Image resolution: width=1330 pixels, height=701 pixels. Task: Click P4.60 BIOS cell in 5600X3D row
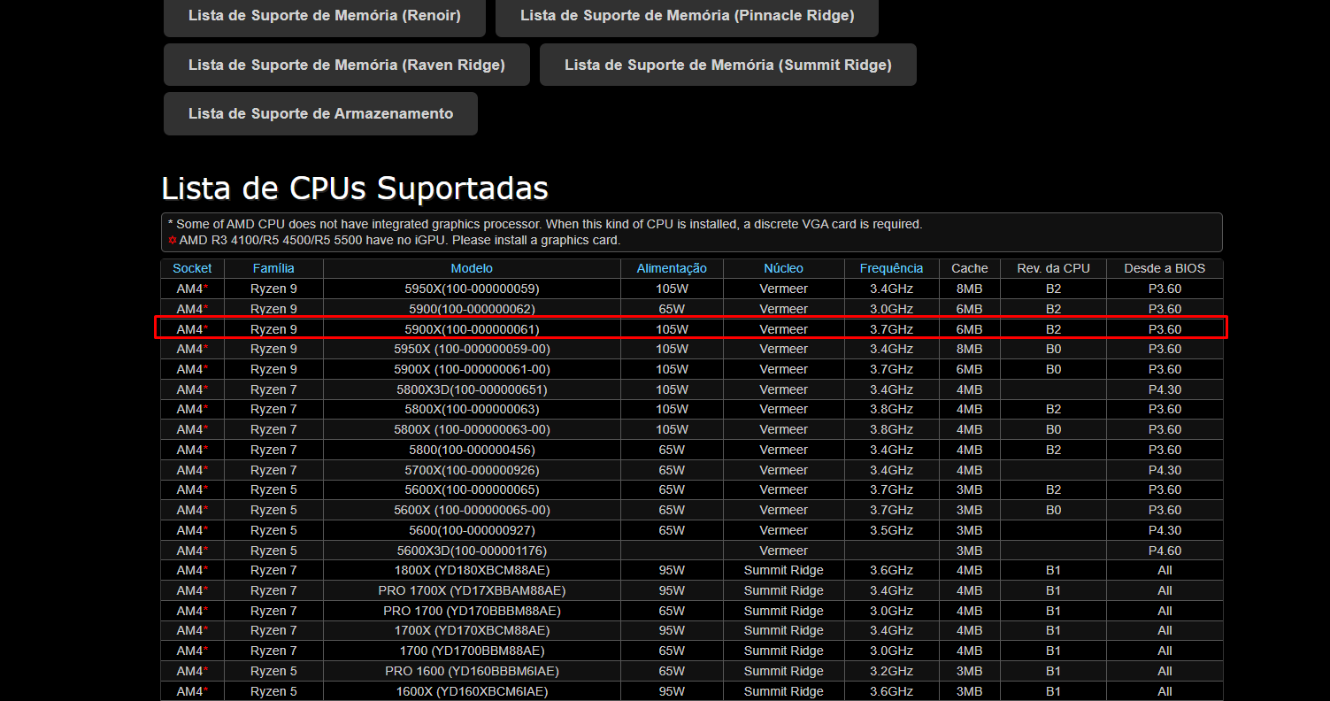coord(1165,551)
